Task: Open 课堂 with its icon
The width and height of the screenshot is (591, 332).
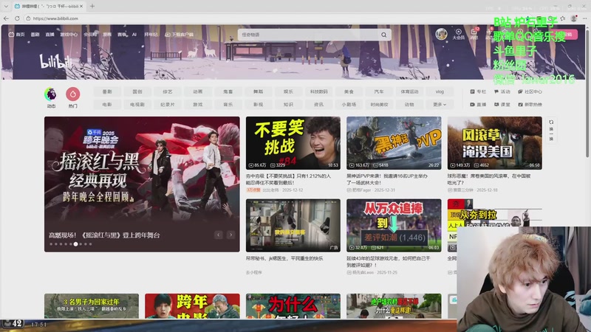Action: pos(502,104)
